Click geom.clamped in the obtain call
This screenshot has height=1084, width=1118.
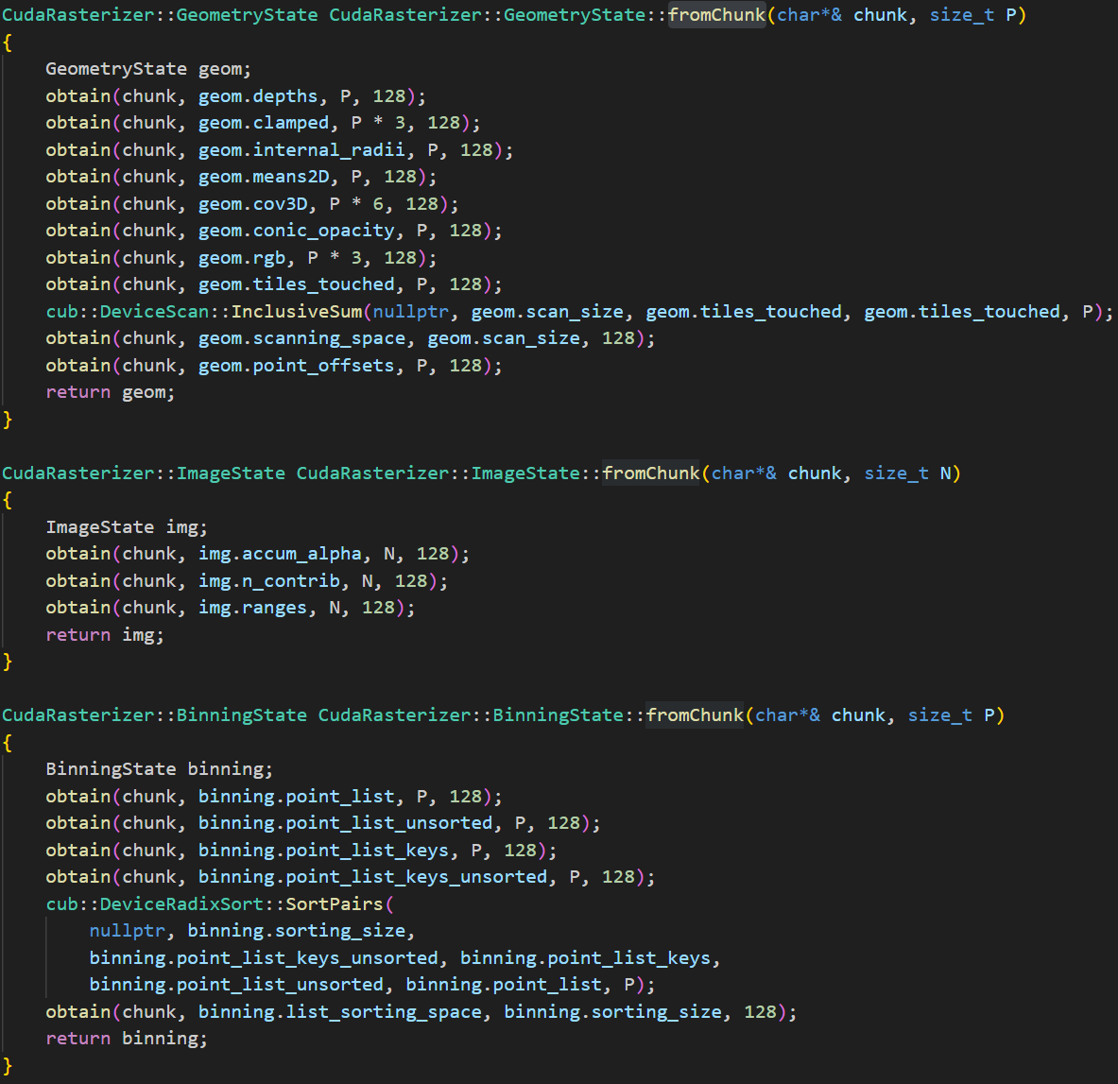[x=263, y=123]
